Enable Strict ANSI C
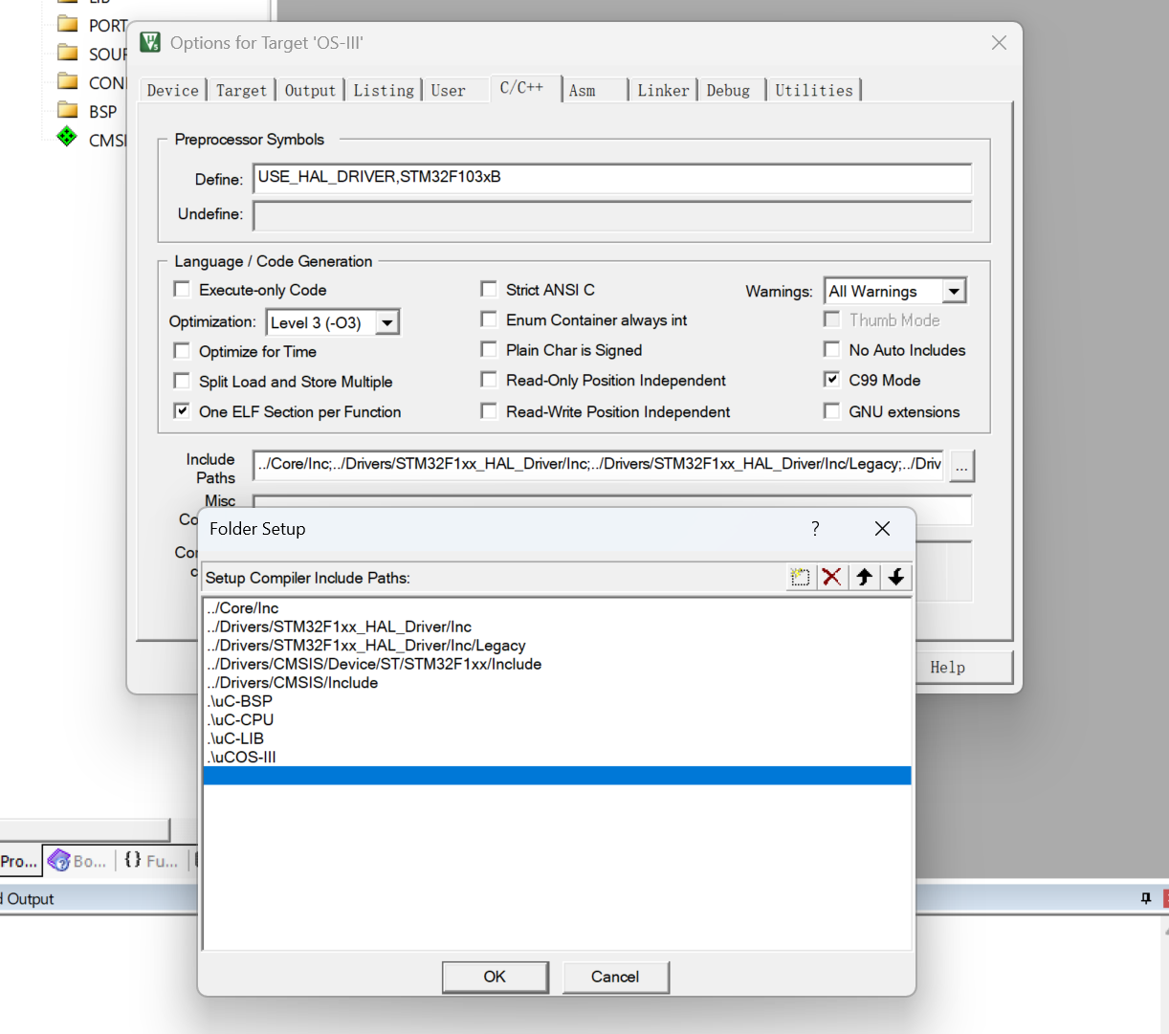The image size is (1169, 1034). click(489, 289)
